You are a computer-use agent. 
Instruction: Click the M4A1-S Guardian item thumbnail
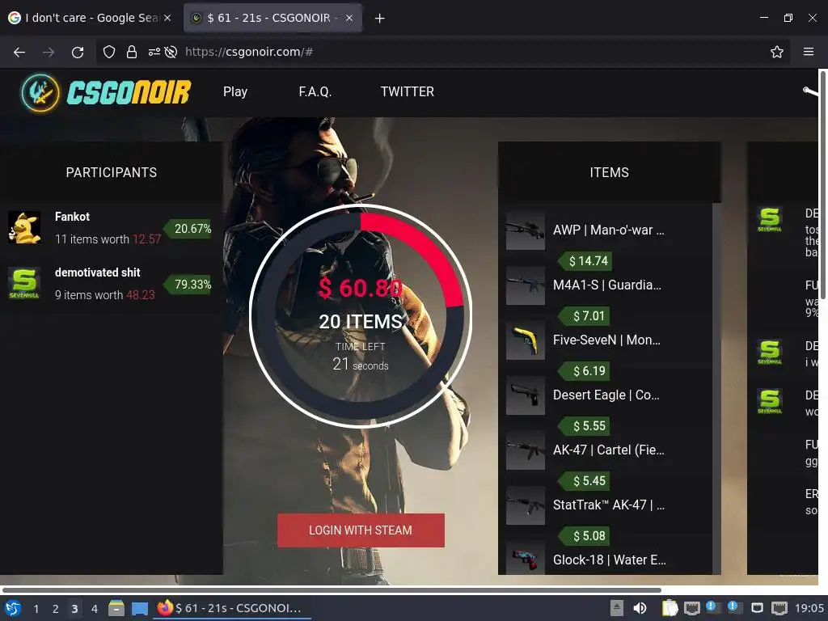point(526,285)
